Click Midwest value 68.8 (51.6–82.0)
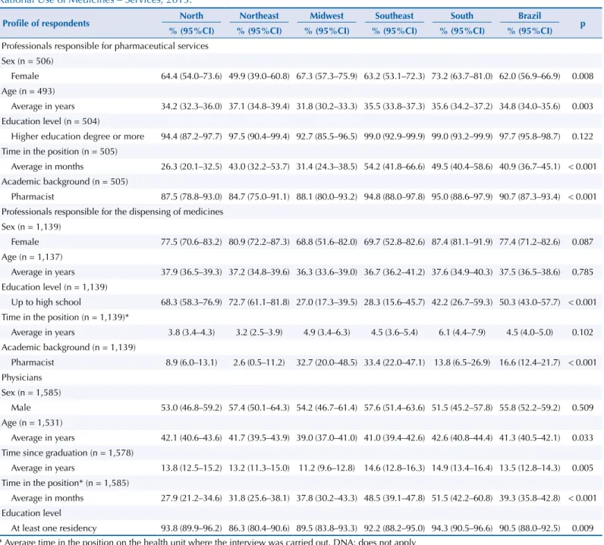Image resolution: width=604 pixels, height=545 pixels. (326, 242)
